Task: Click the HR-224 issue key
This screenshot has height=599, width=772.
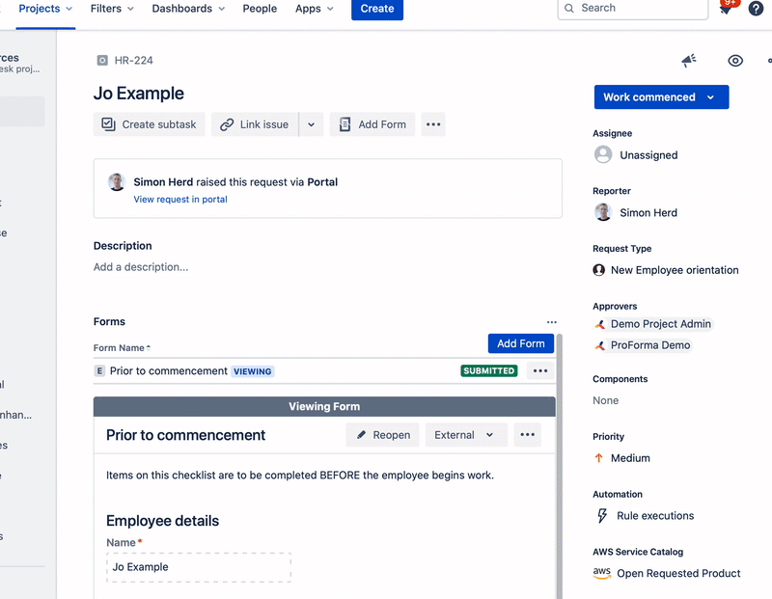Action: pos(133,61)
